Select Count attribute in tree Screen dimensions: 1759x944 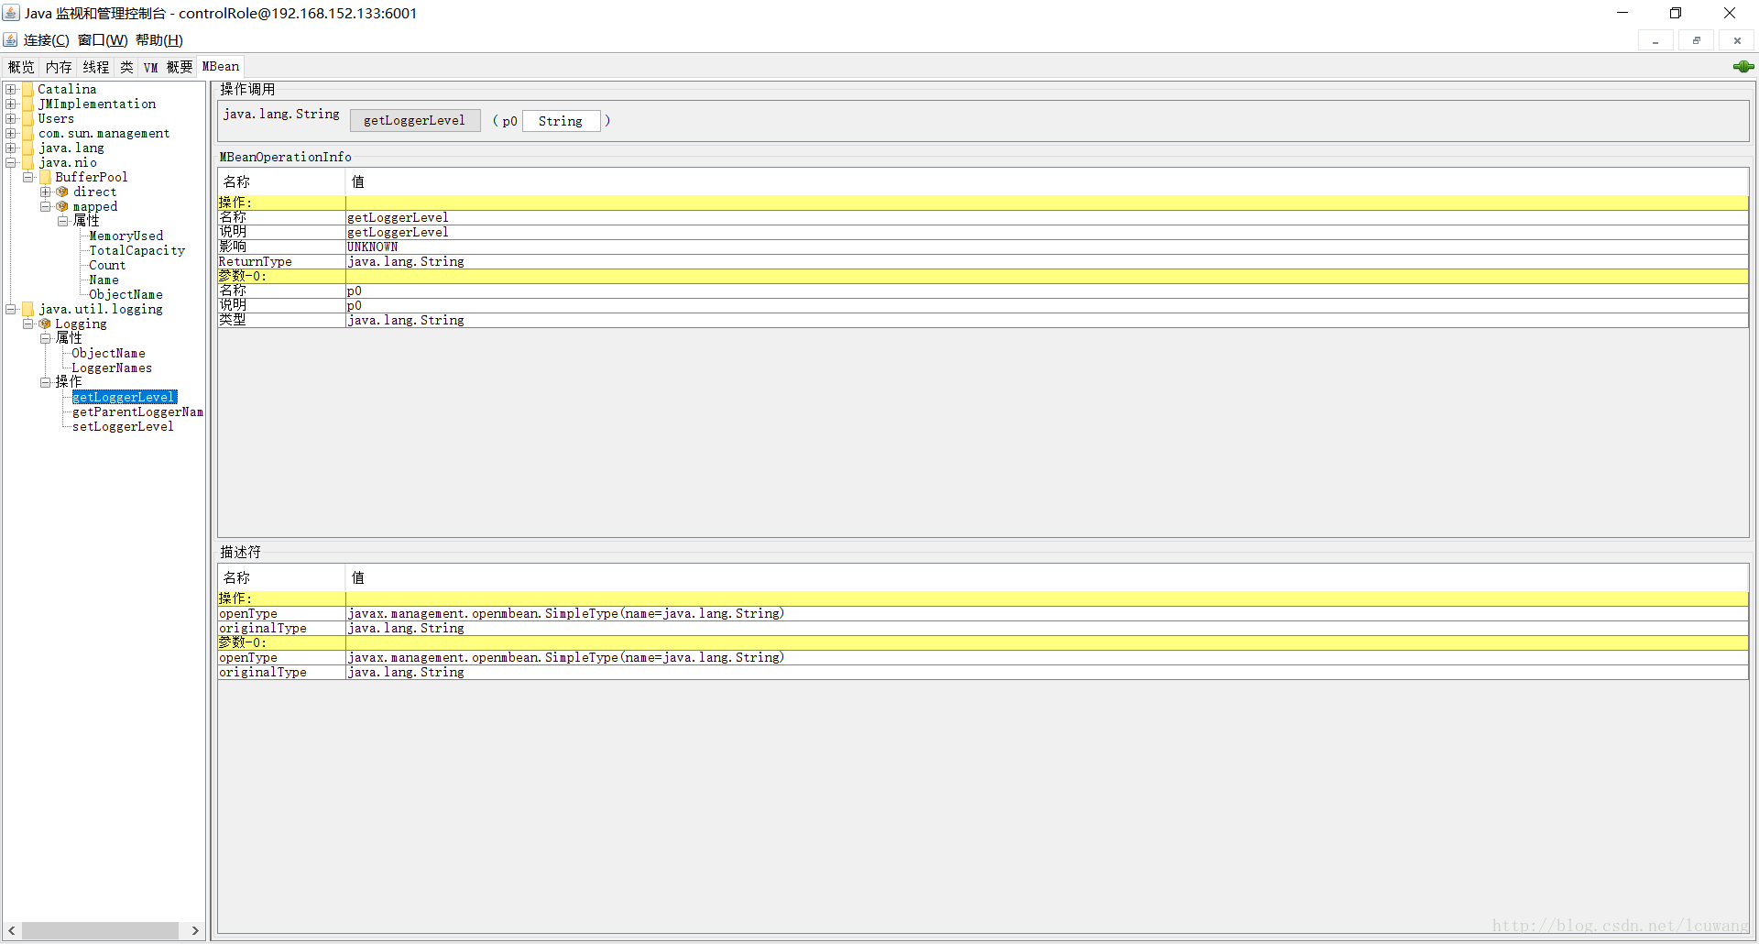pos(107,265)
